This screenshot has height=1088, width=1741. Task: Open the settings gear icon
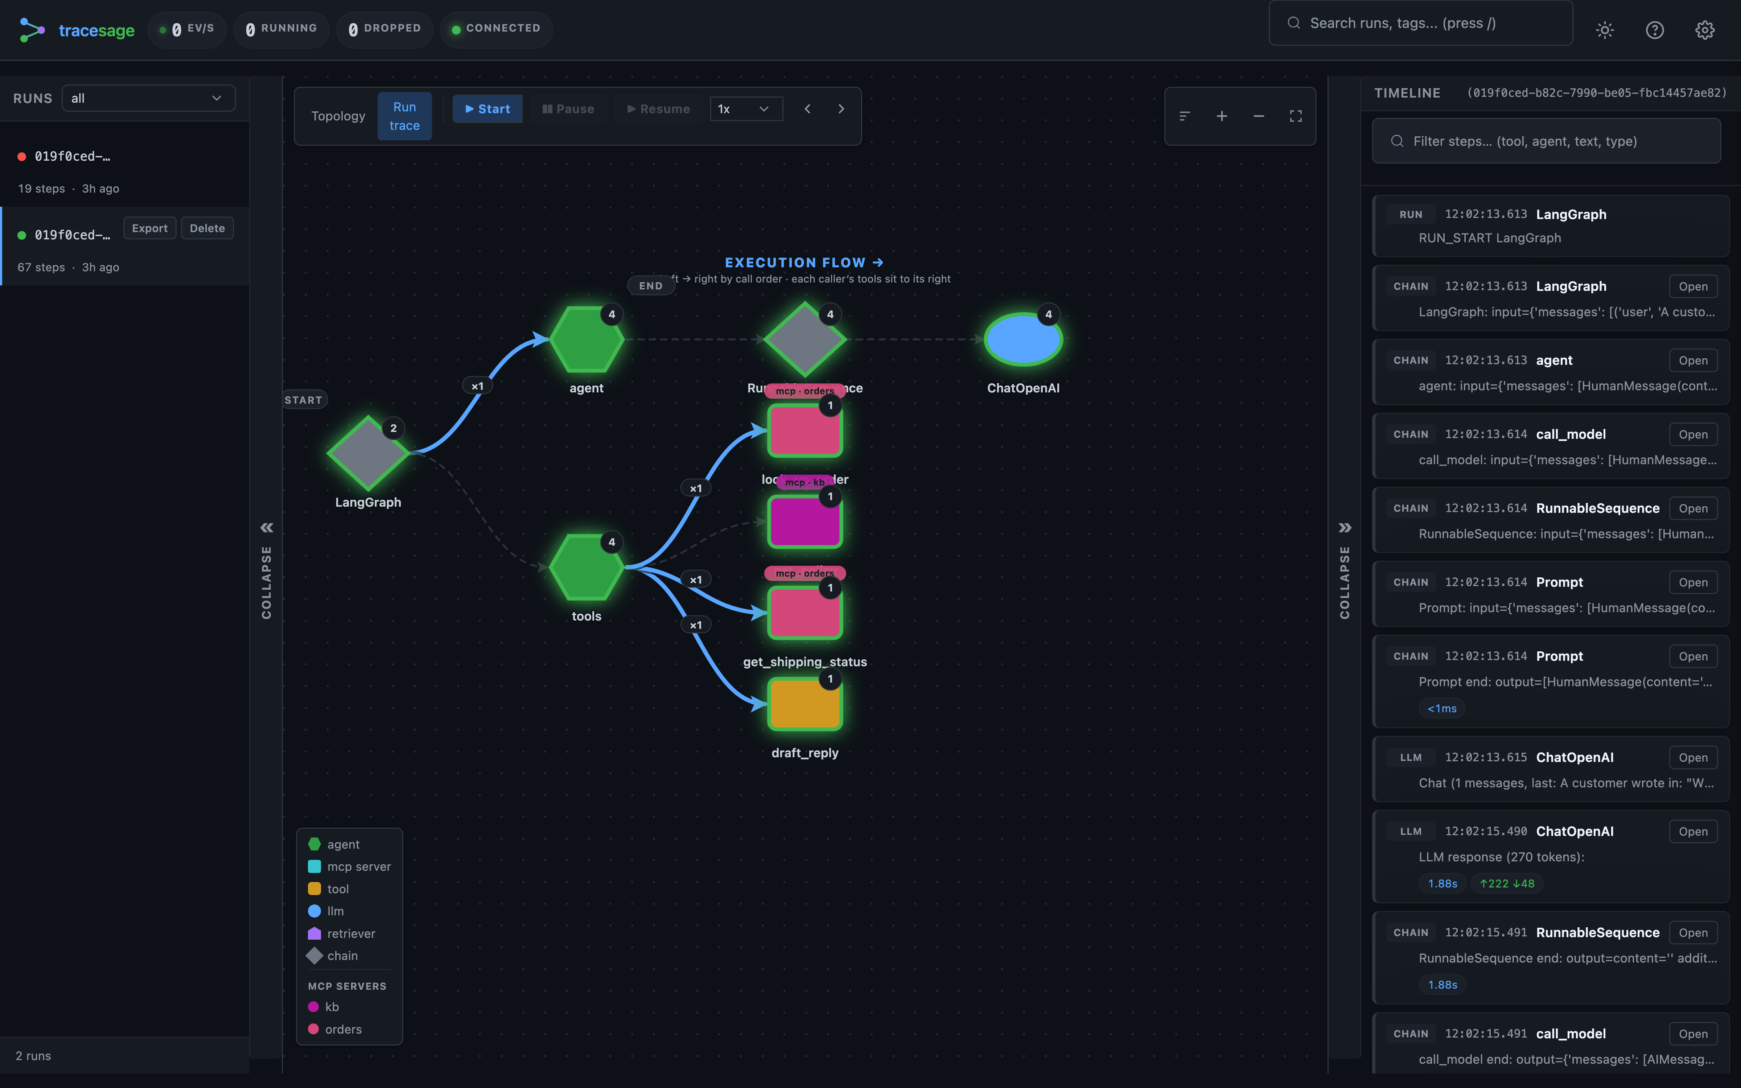pyautogui.click(x=1704, y=30)
